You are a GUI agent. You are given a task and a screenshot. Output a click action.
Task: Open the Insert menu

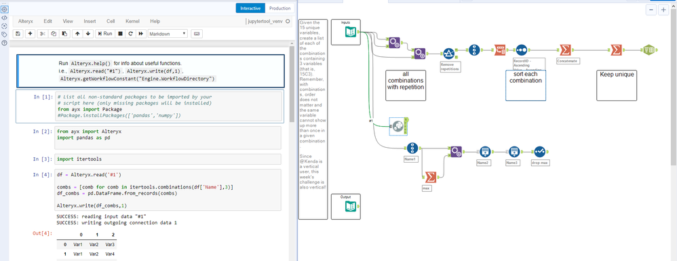[x=90, y=21]
